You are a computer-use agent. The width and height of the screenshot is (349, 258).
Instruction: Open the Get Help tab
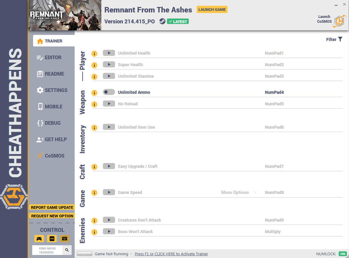click(52, 139)
